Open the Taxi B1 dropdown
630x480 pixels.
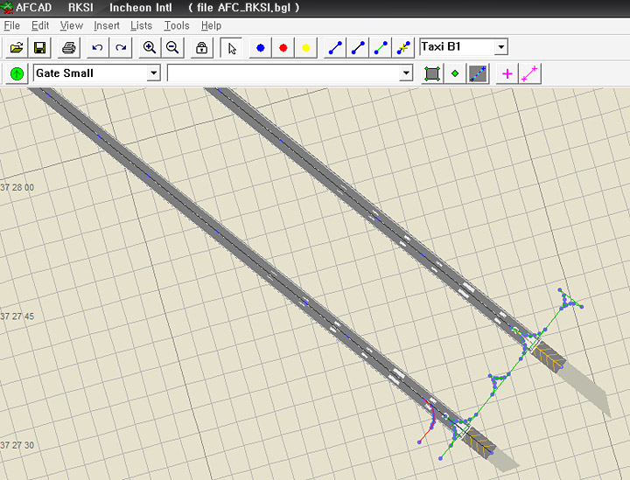click(x=501, y=47)
